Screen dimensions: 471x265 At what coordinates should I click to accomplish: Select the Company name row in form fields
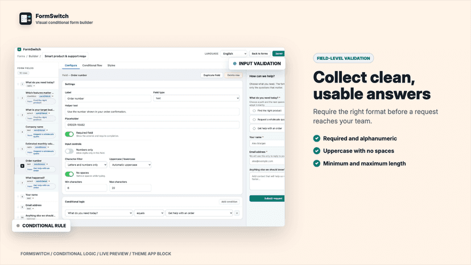coord(36,131)
